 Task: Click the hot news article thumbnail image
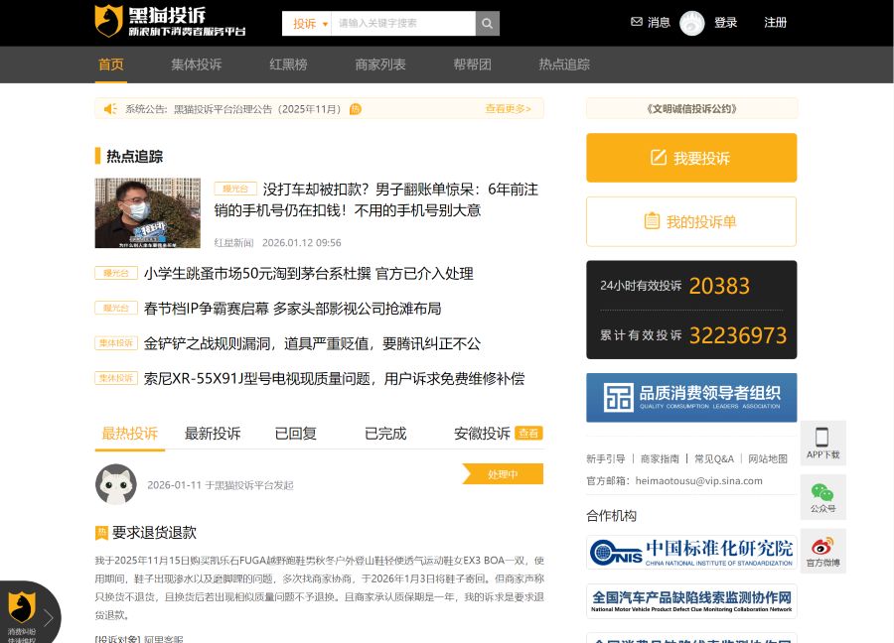pos(147,211)
